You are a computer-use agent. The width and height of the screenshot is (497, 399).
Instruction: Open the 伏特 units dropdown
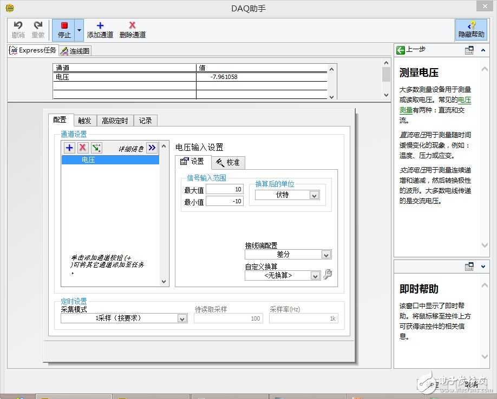pos(314,195)
